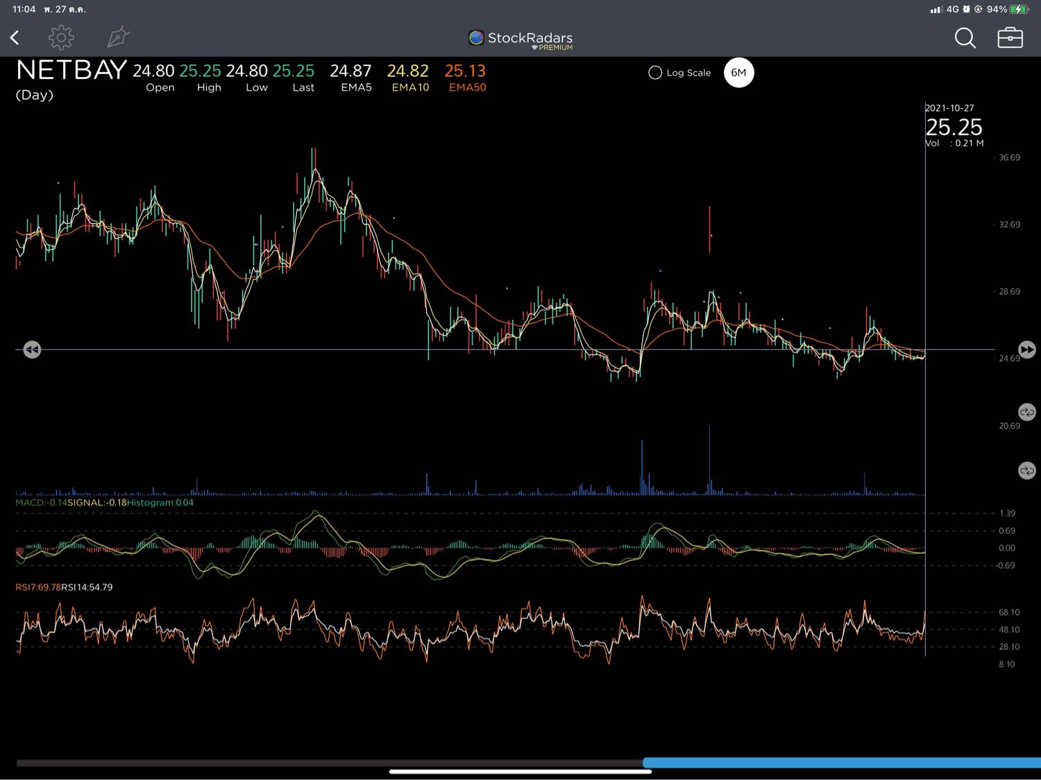
Task: Switch indicator using upper swap icon
Action: point(1026,412)
